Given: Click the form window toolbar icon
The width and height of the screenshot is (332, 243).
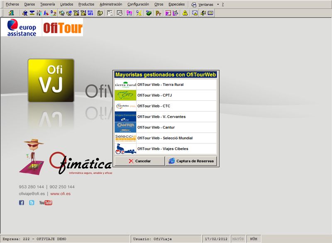Looking at the screenshot, I should coord(110,13).
